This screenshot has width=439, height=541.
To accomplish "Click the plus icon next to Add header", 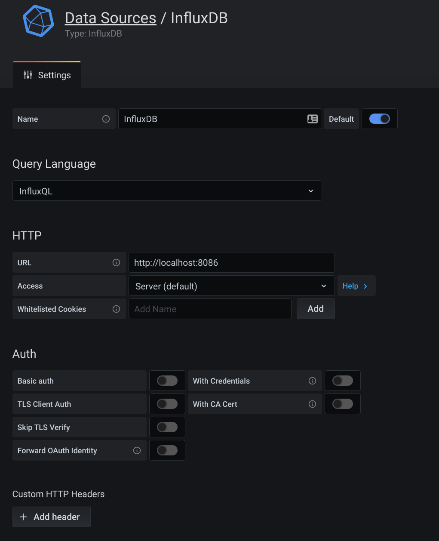I will pos(23,517).
